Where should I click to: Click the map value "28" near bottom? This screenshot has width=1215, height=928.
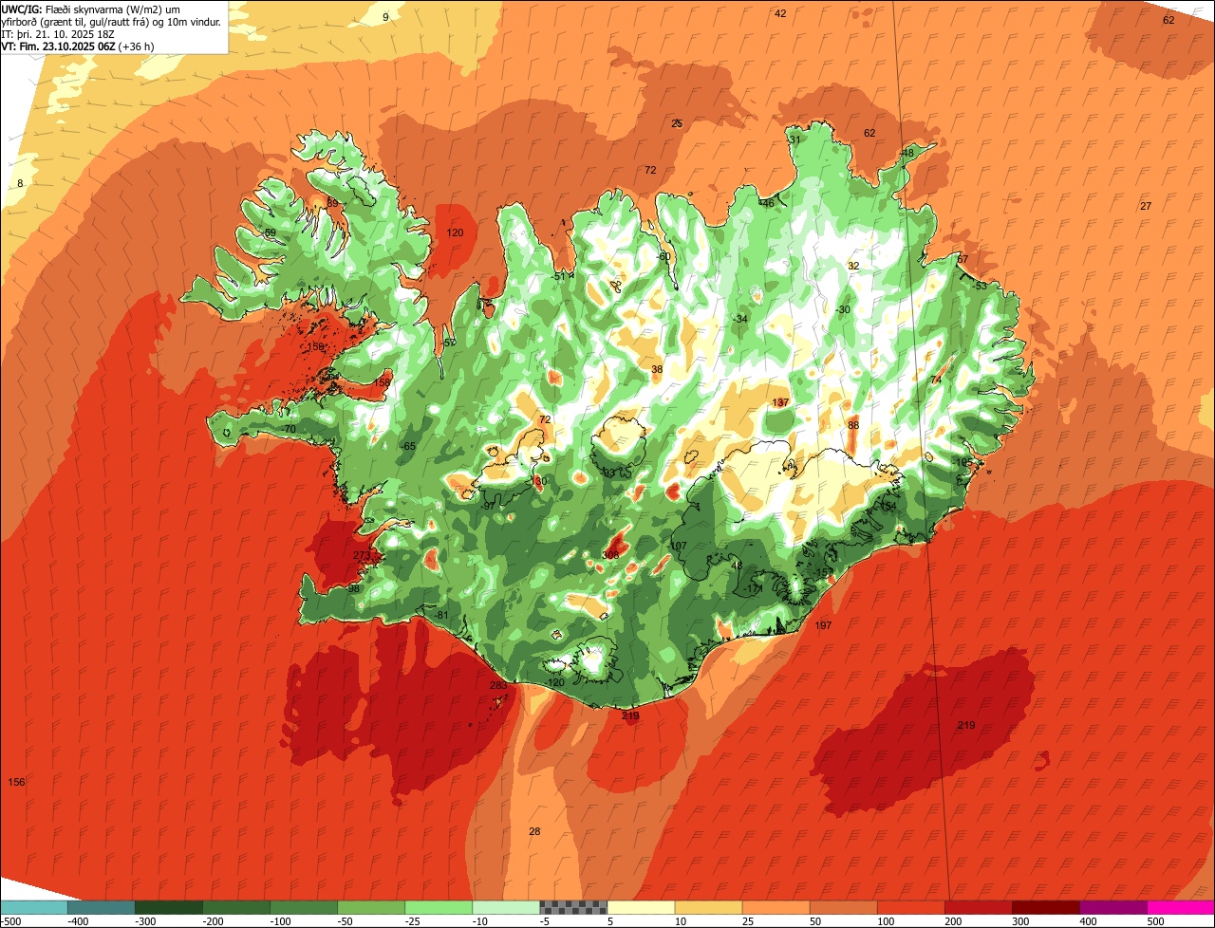(x=534, y=831)
